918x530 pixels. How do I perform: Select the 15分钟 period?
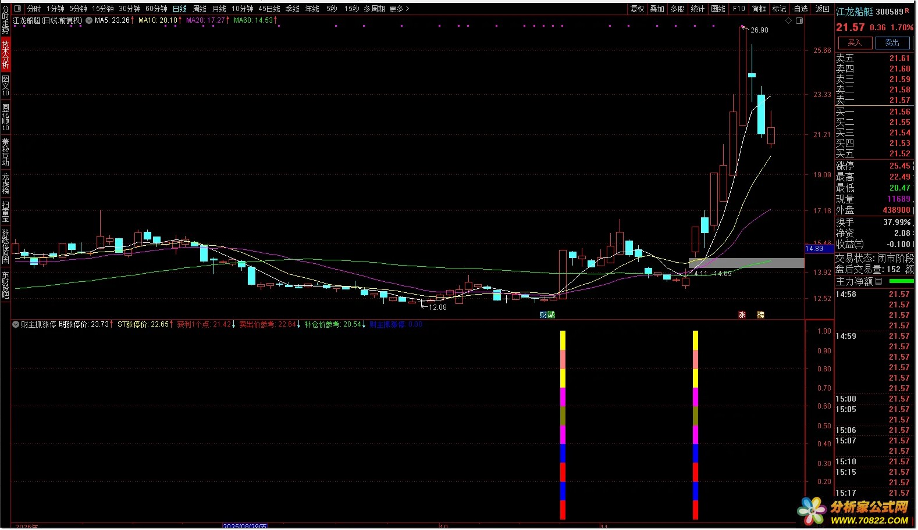click(x=103, y=9)
